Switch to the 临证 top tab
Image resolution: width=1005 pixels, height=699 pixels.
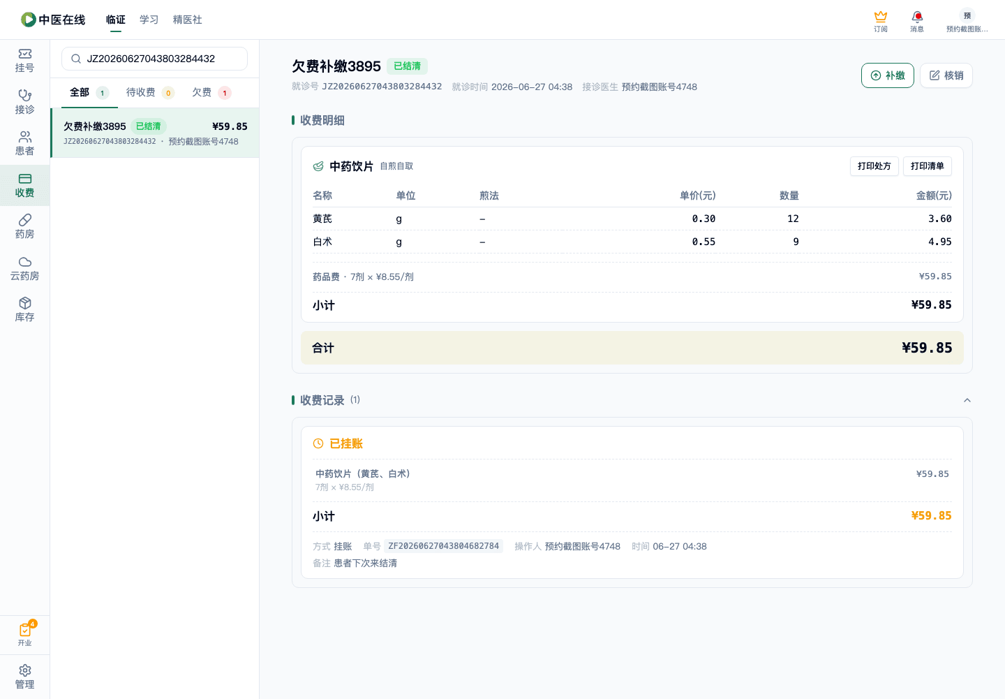click(116, 20)
